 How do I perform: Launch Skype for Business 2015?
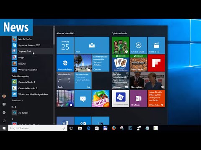pos(32,45)
